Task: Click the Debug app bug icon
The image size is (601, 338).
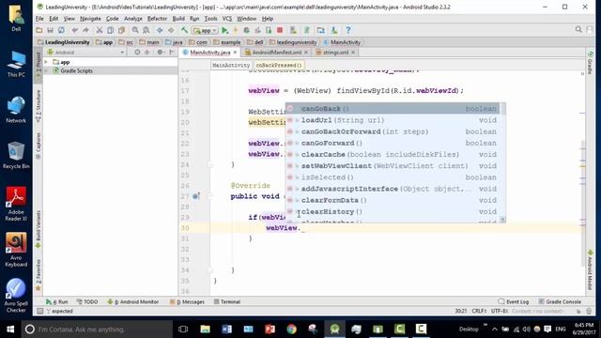Action: click(246, 30)
